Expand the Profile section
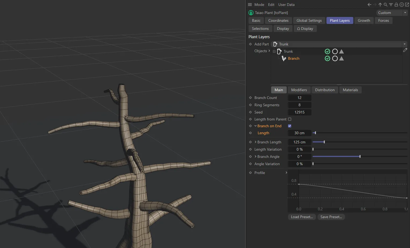Screen dimensions: 410x248 click(x=286, y=173)
